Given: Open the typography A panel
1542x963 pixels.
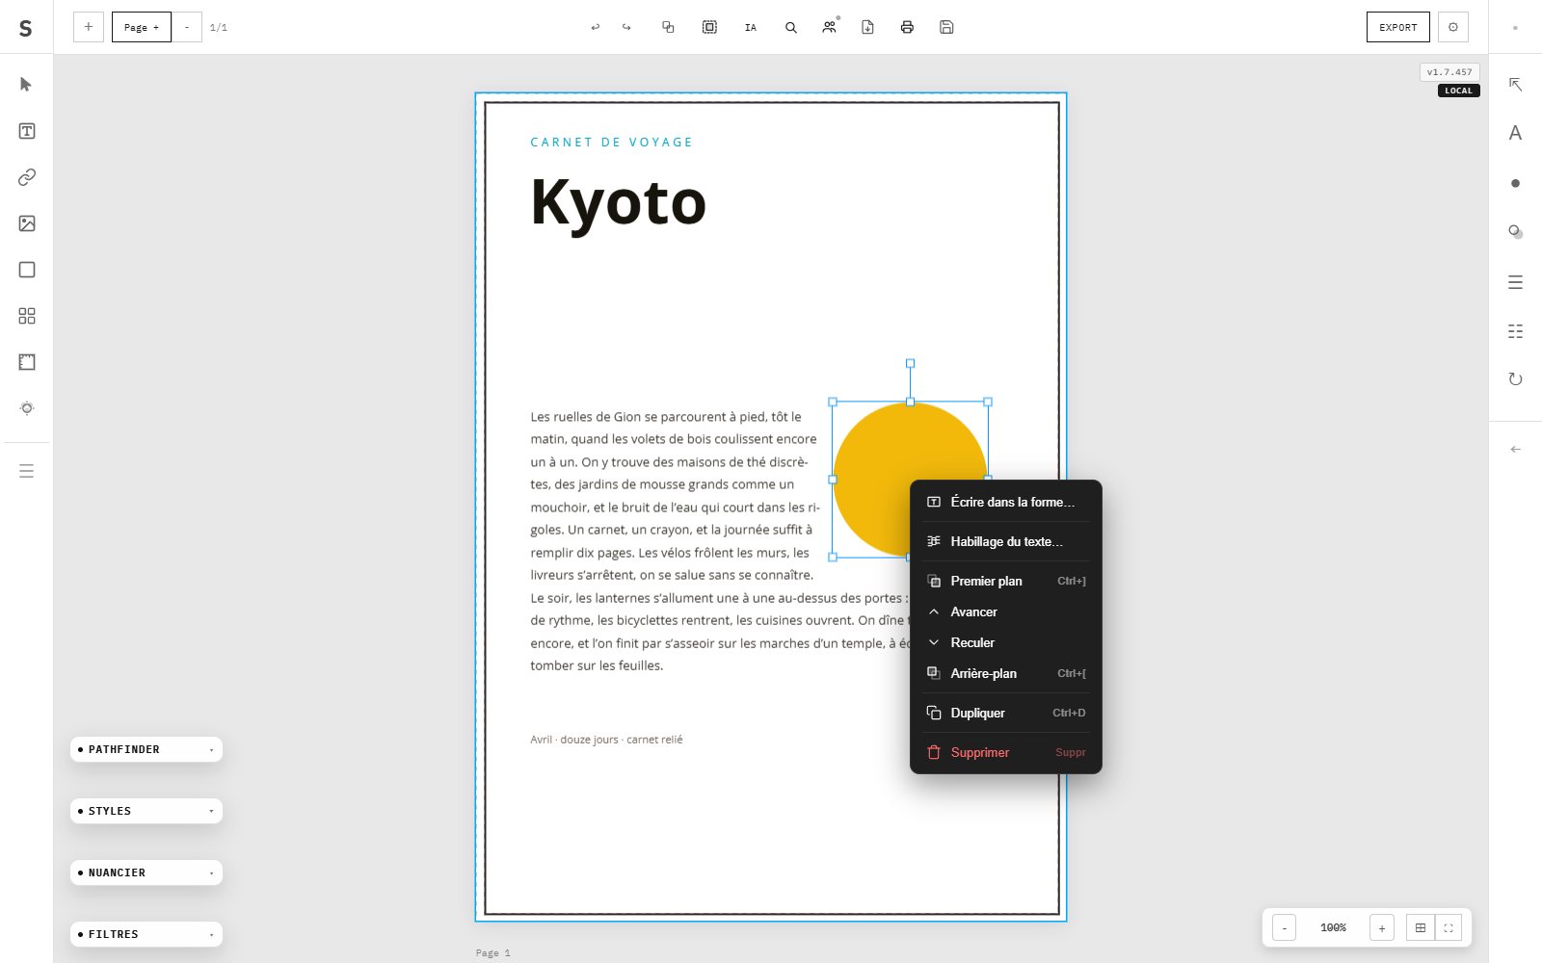Looking at the screenshot, I should pos(1515,133).
